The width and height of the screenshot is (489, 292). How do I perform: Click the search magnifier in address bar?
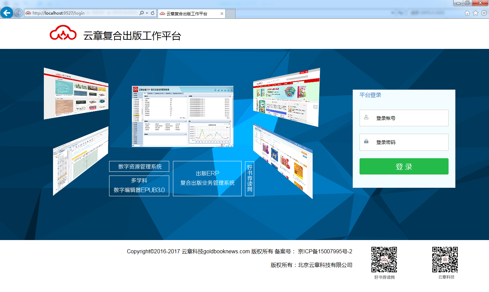pos(141,13)
